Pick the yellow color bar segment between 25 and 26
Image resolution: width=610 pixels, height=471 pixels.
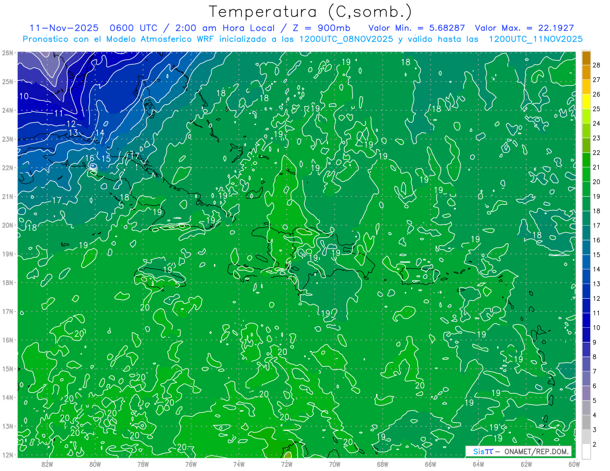[x=586, y=102]
